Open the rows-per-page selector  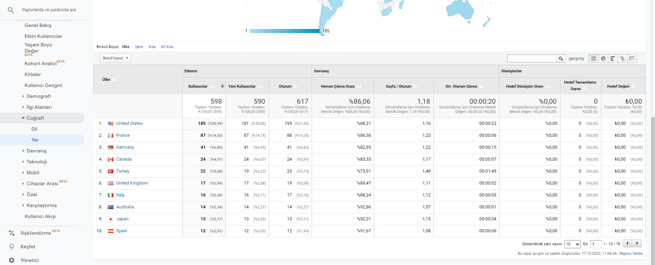point(572,244)
